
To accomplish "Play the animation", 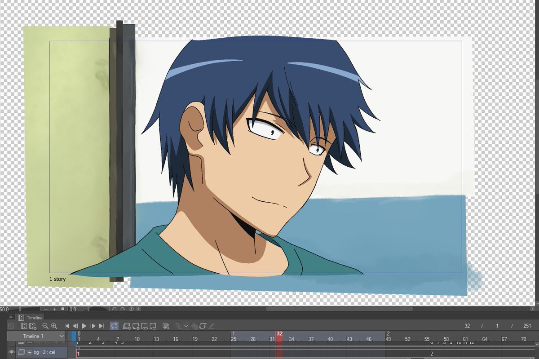I will (84, 326).
